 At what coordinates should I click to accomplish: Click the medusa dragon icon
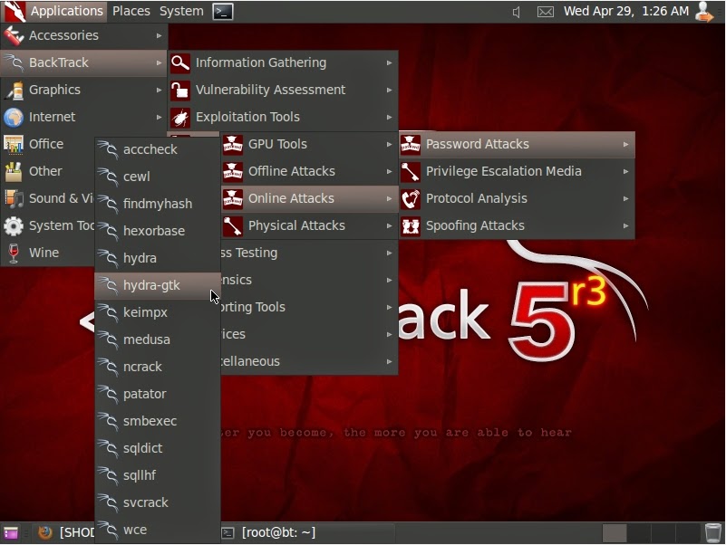(108, 340)
